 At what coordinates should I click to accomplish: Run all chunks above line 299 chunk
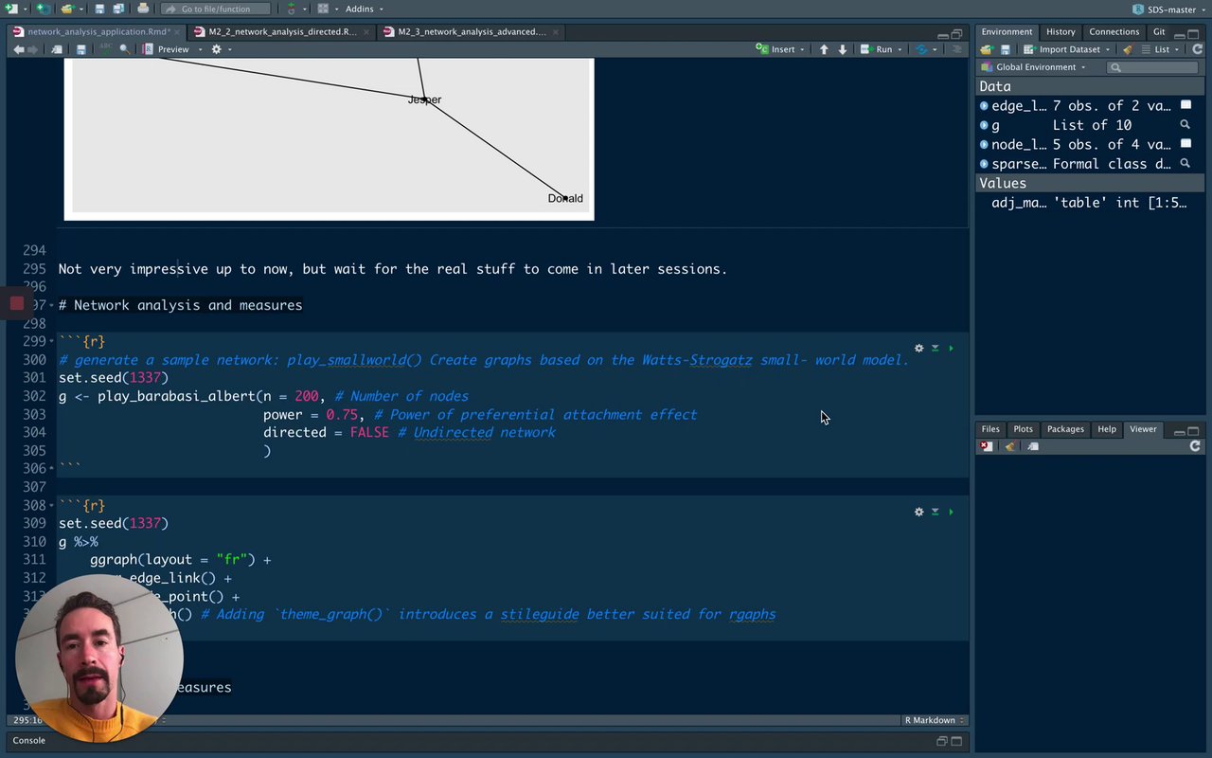[935, 349]
